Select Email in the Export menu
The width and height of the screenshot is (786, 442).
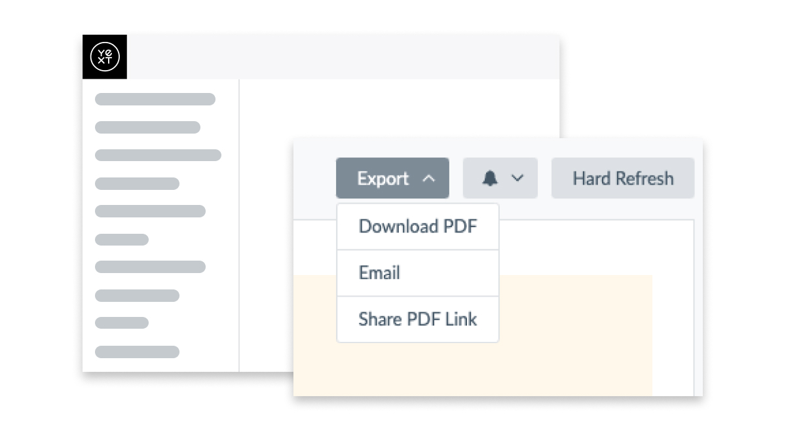pyautogui.click(x=380, y=272)
